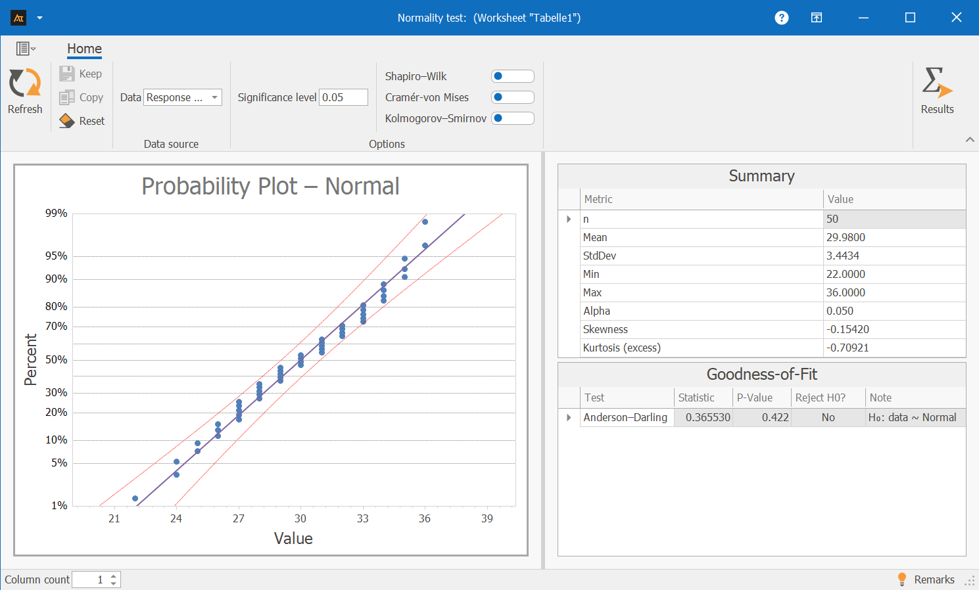Switch to the Home tab
This screenshot has height=590, width=979.
click(84, 49)
